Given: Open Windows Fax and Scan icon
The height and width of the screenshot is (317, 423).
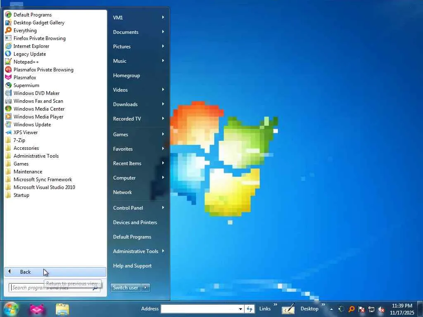Looking at the screenshot, I should (x=8, y=101).
